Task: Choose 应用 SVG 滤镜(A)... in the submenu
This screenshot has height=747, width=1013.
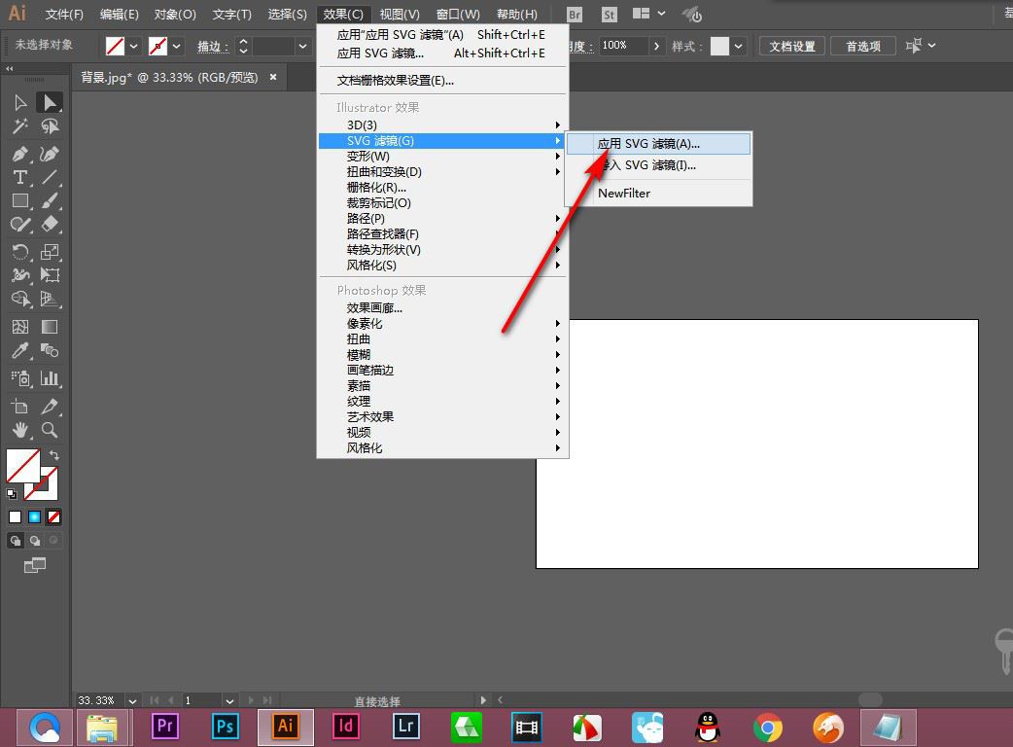Action: tap(648, 144)
